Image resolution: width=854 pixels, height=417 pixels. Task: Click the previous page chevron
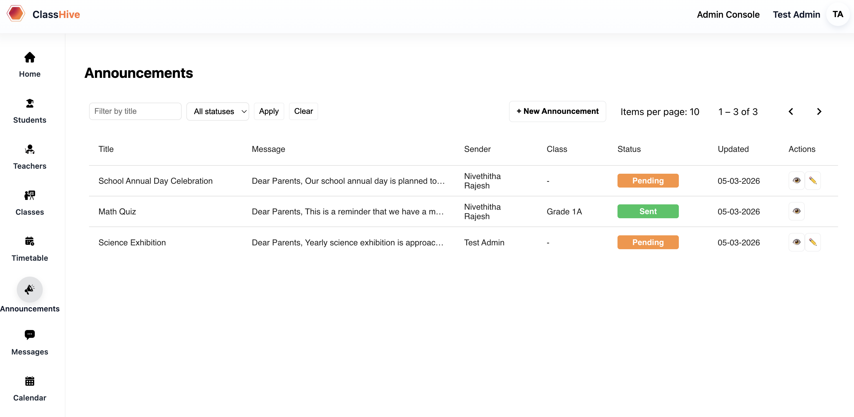(x=791, y=111)
